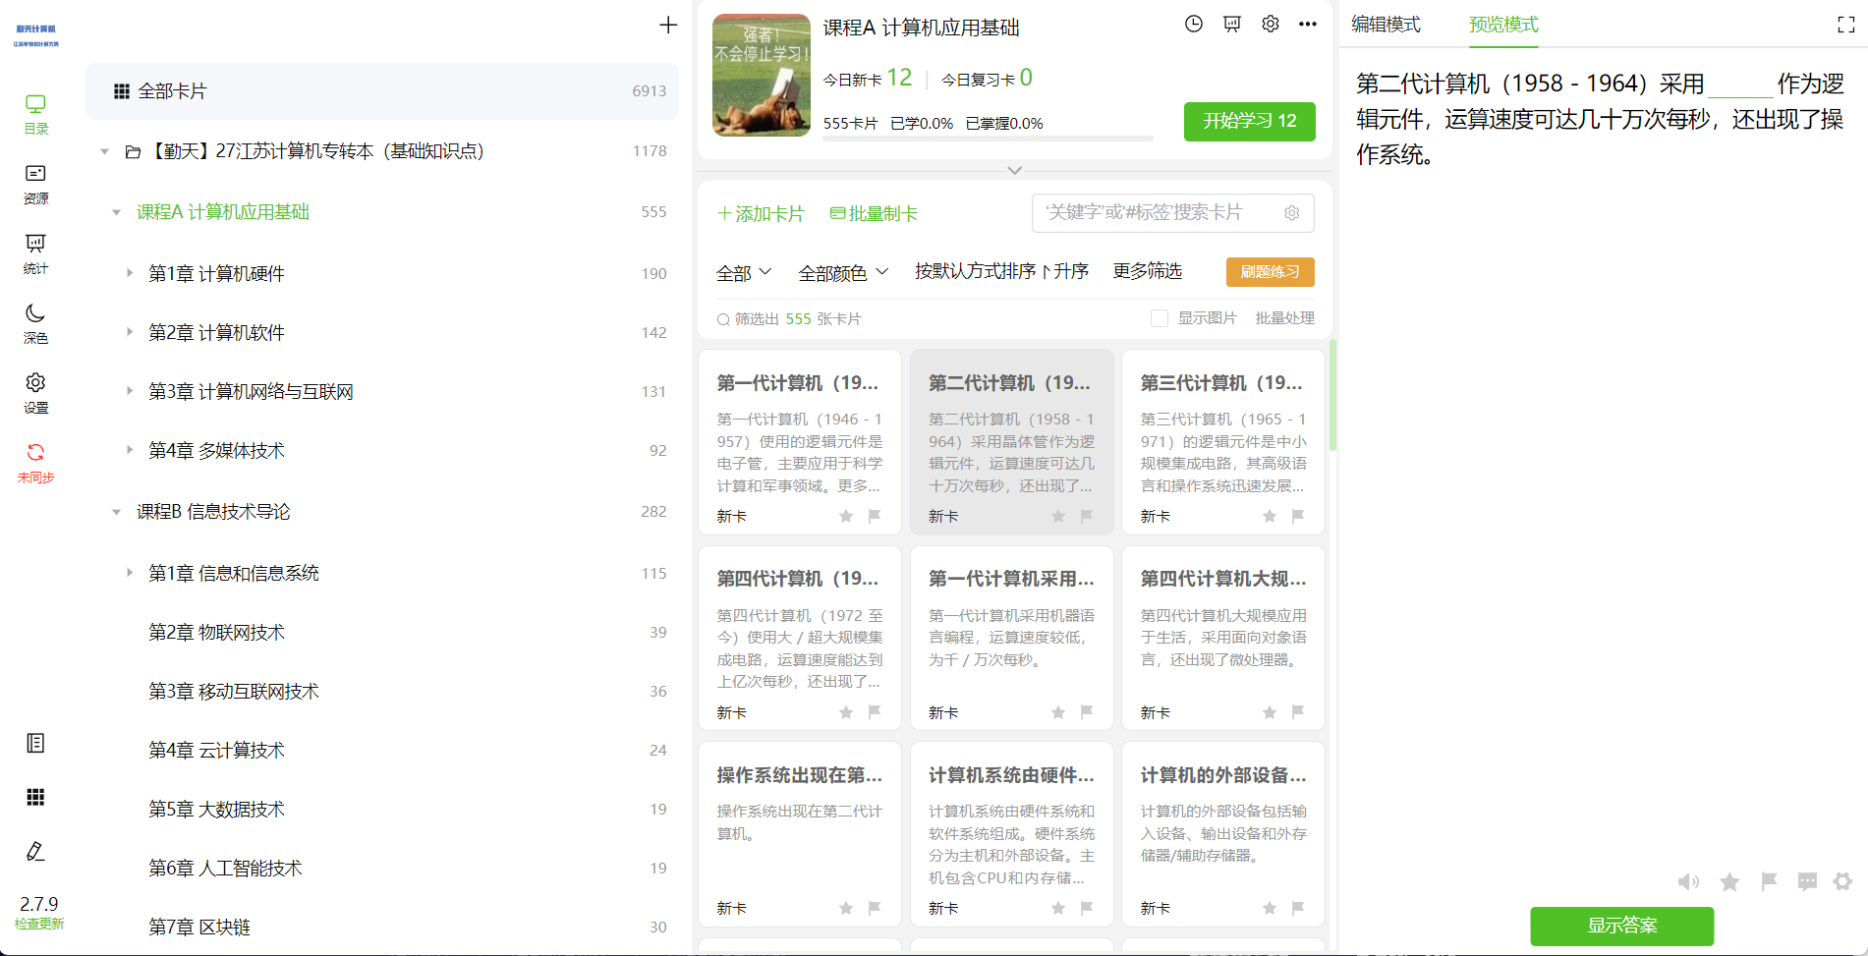Click 检查更新 under version number
The height and width of the screenshot is (956, 1868).
tap(39, 924)
